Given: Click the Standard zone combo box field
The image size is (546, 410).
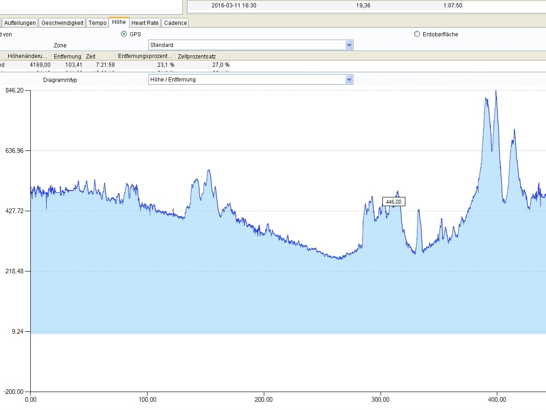Looking at the screenshot, I should click(246, 45).
